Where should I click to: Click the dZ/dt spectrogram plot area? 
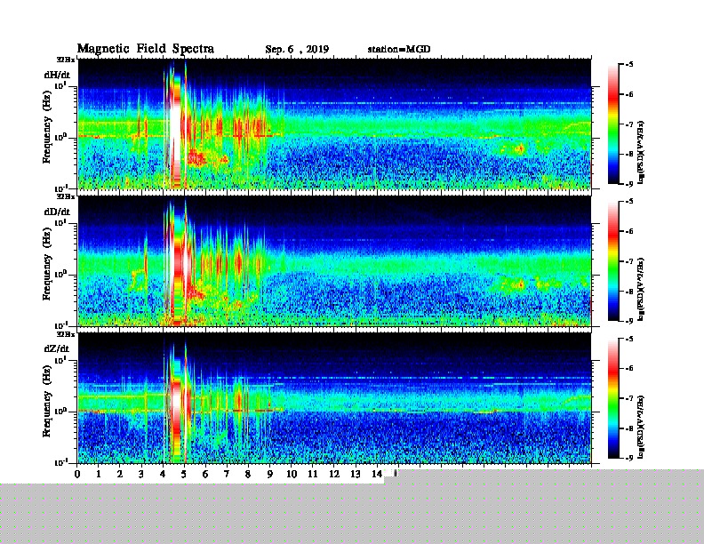[334, 398]
